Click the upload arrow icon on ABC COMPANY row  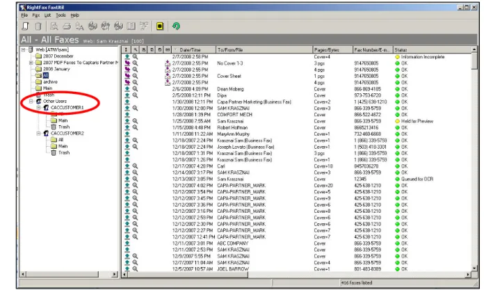(127, 243)
